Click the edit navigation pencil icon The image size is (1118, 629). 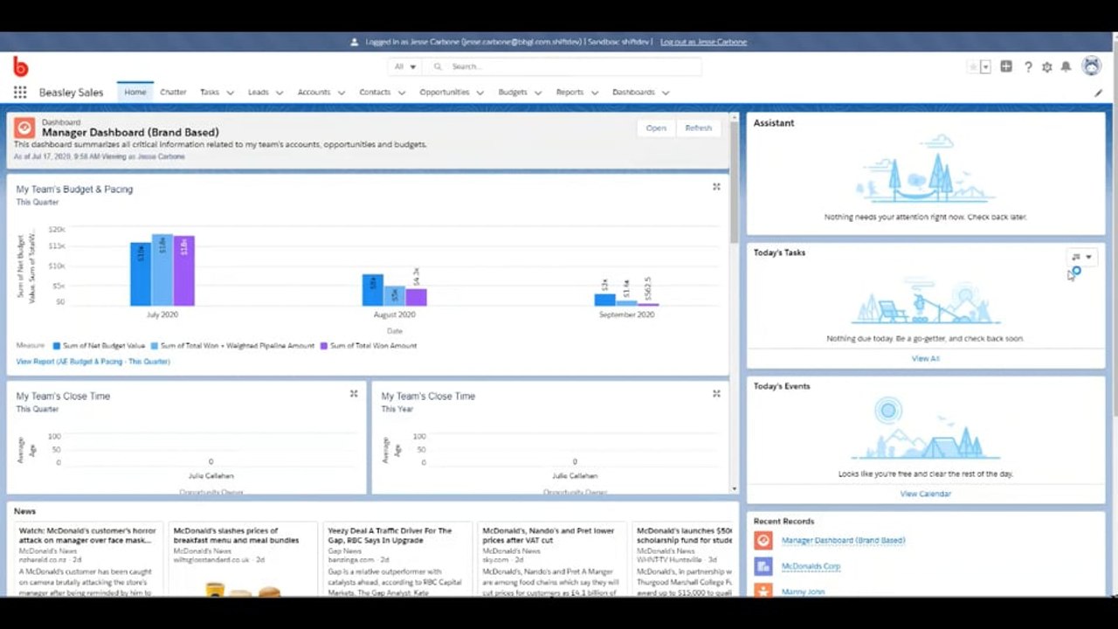[x=1098, y=93]
